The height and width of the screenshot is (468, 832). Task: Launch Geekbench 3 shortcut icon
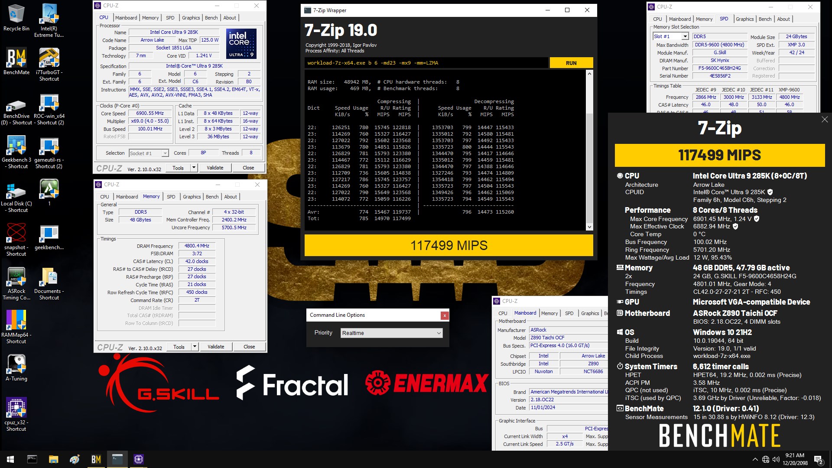16,152
